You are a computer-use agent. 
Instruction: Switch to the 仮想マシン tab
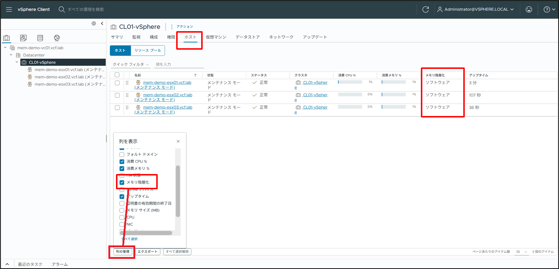(x=216, y=37)
